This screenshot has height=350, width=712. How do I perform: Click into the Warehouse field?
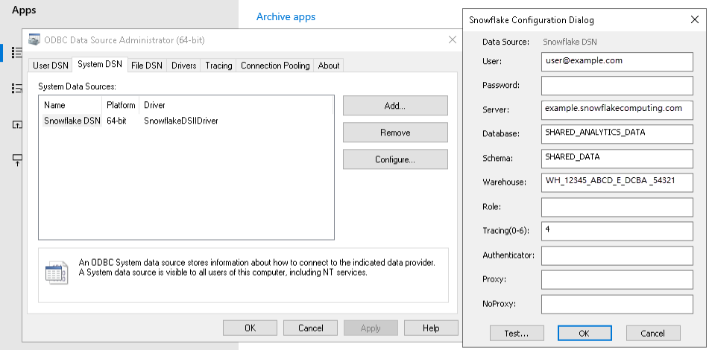tap(617, 182)
